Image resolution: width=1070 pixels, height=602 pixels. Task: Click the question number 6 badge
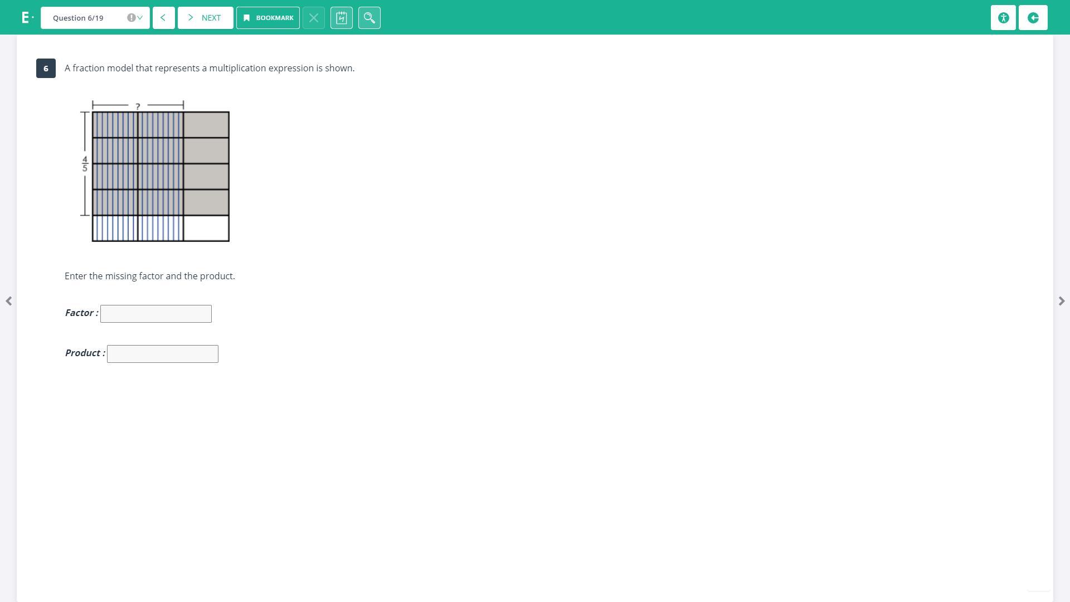[46, 69]
